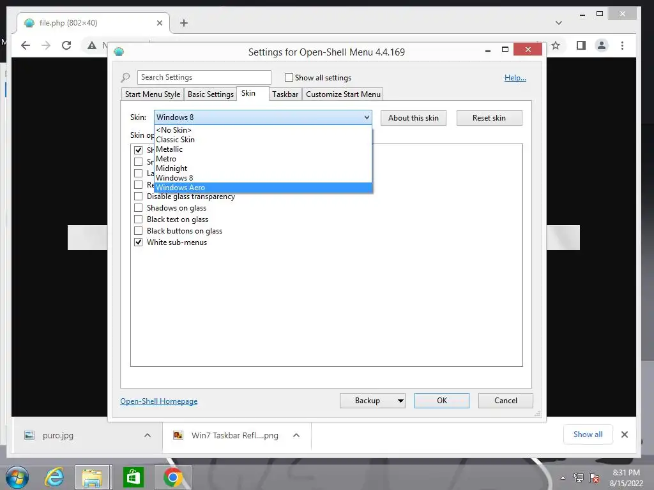Click the settings search magnifier icon
Image resolution: width=654 pixels, height=490 pixels.
[125, 77]
